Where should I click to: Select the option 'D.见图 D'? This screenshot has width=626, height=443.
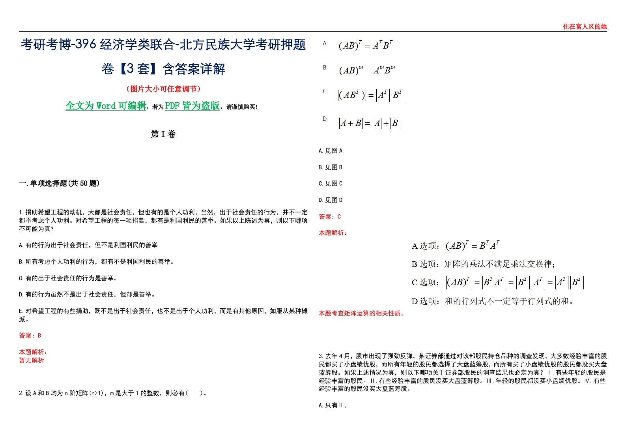331,200
